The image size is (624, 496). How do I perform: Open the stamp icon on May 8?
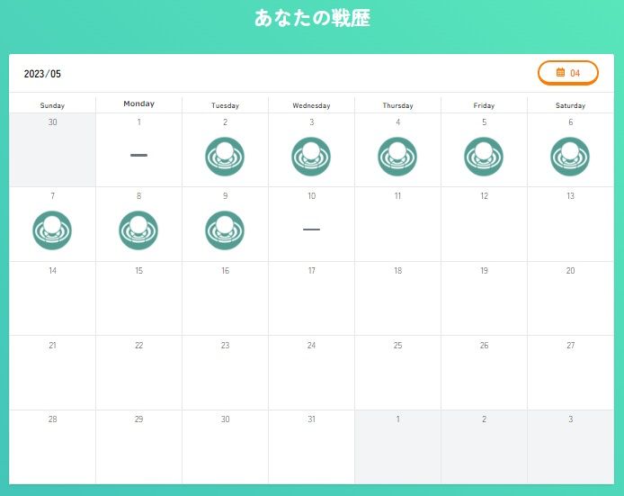(x=138, y=230)
